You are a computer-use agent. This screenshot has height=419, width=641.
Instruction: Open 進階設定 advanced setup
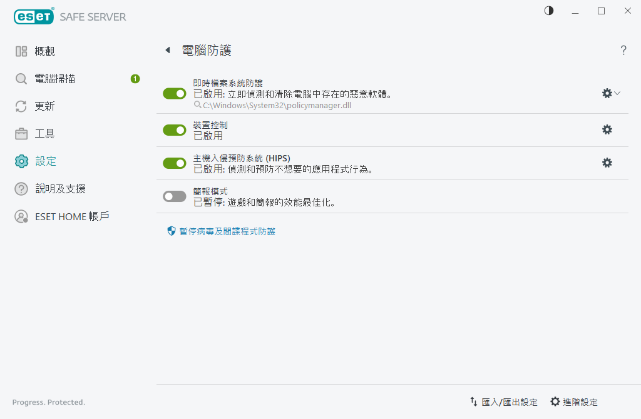click(573, 402)
